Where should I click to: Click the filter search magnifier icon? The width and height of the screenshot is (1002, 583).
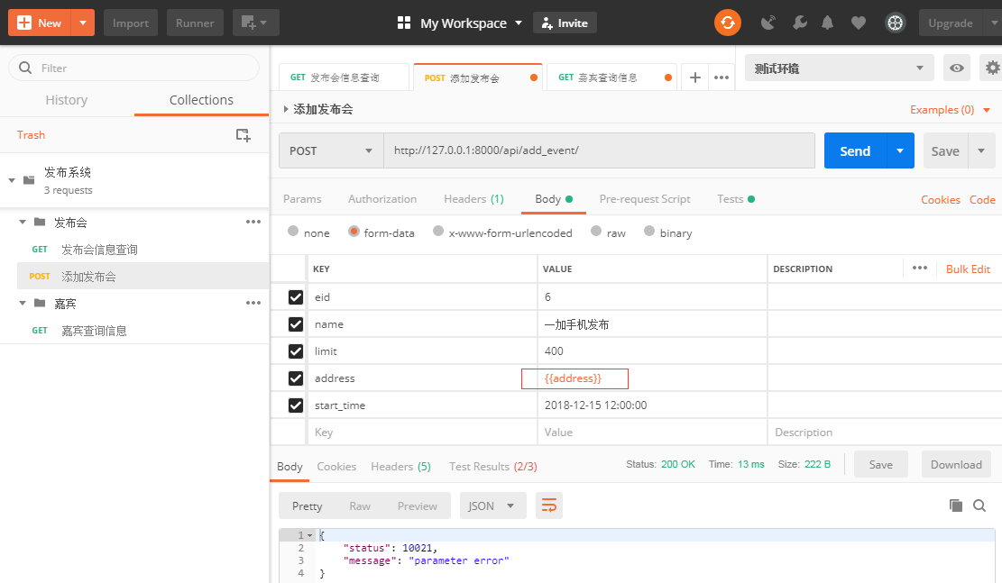25,68
